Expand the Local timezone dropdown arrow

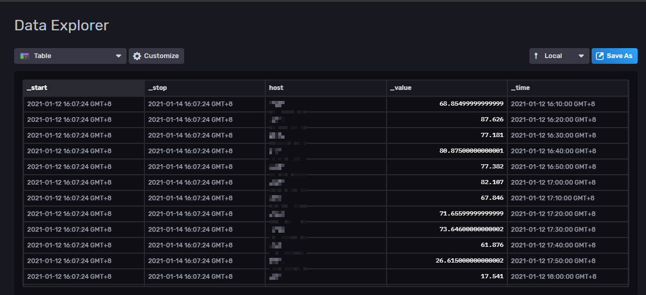581,56
